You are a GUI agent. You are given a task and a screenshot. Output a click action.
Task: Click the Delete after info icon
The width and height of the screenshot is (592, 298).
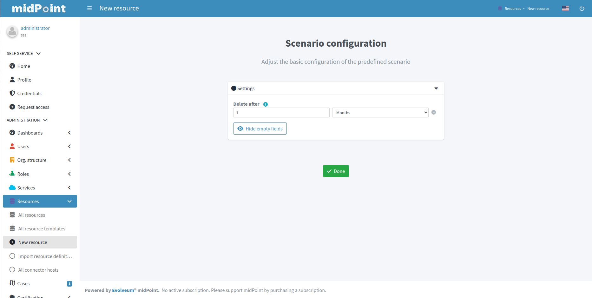point(266,104)
